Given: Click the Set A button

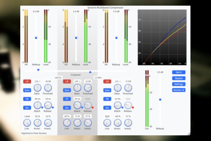Looking at the screenshot, I should pyautogui.click(x=179, y=72).
